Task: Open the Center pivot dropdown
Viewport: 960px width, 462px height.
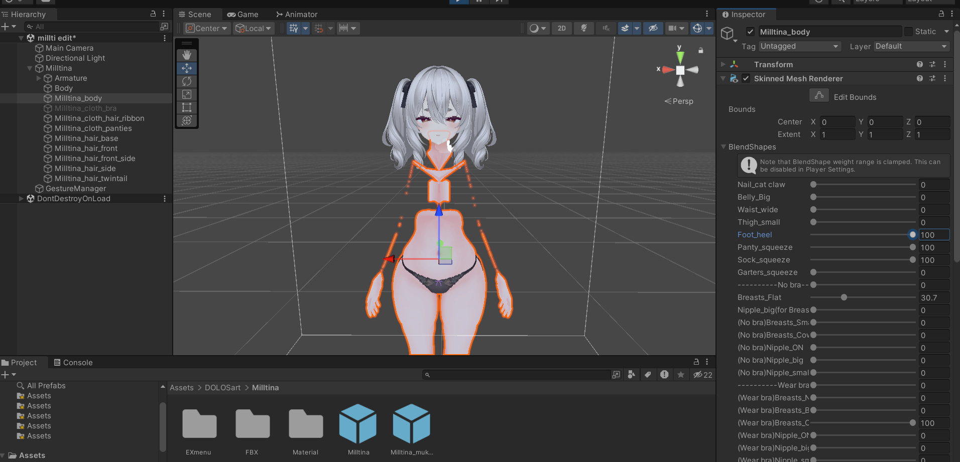Action: pyautogui.click(x=207, y=28)
